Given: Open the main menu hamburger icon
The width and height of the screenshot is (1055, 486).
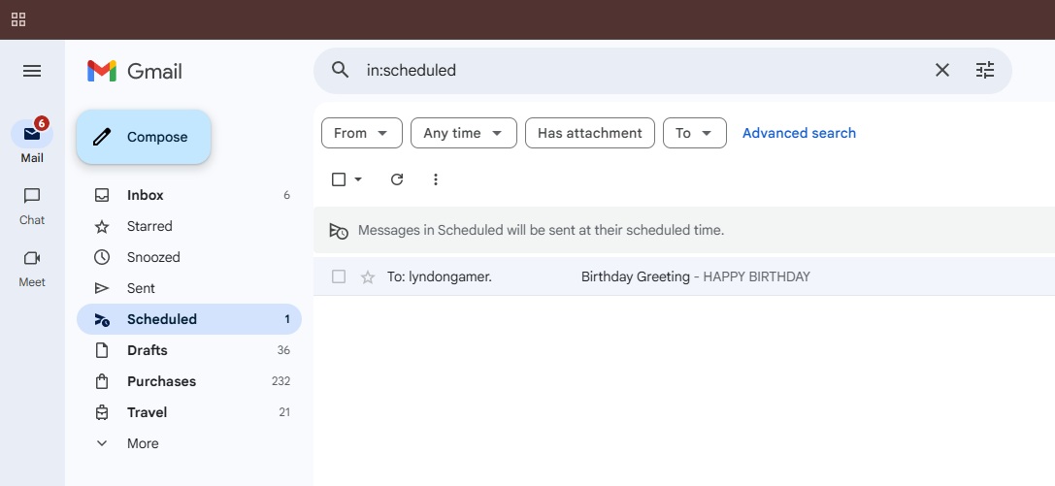Looking at the screenshot, I should [x=32, y=71].
